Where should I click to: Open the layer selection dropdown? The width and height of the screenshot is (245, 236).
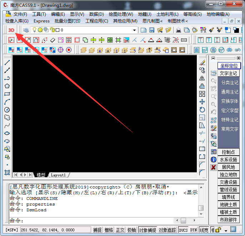point(134,30)
